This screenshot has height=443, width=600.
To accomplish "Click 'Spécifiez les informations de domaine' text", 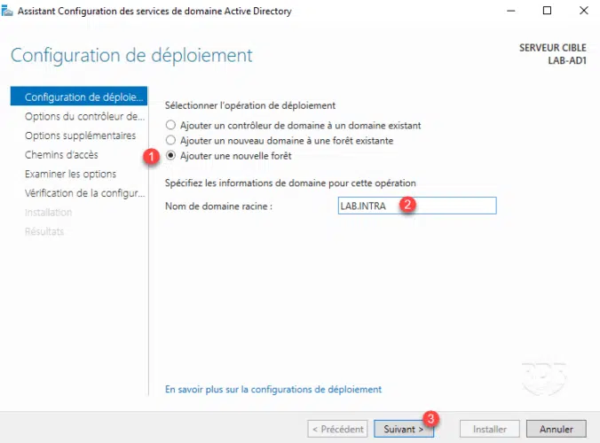I will [x=247, y=183].
